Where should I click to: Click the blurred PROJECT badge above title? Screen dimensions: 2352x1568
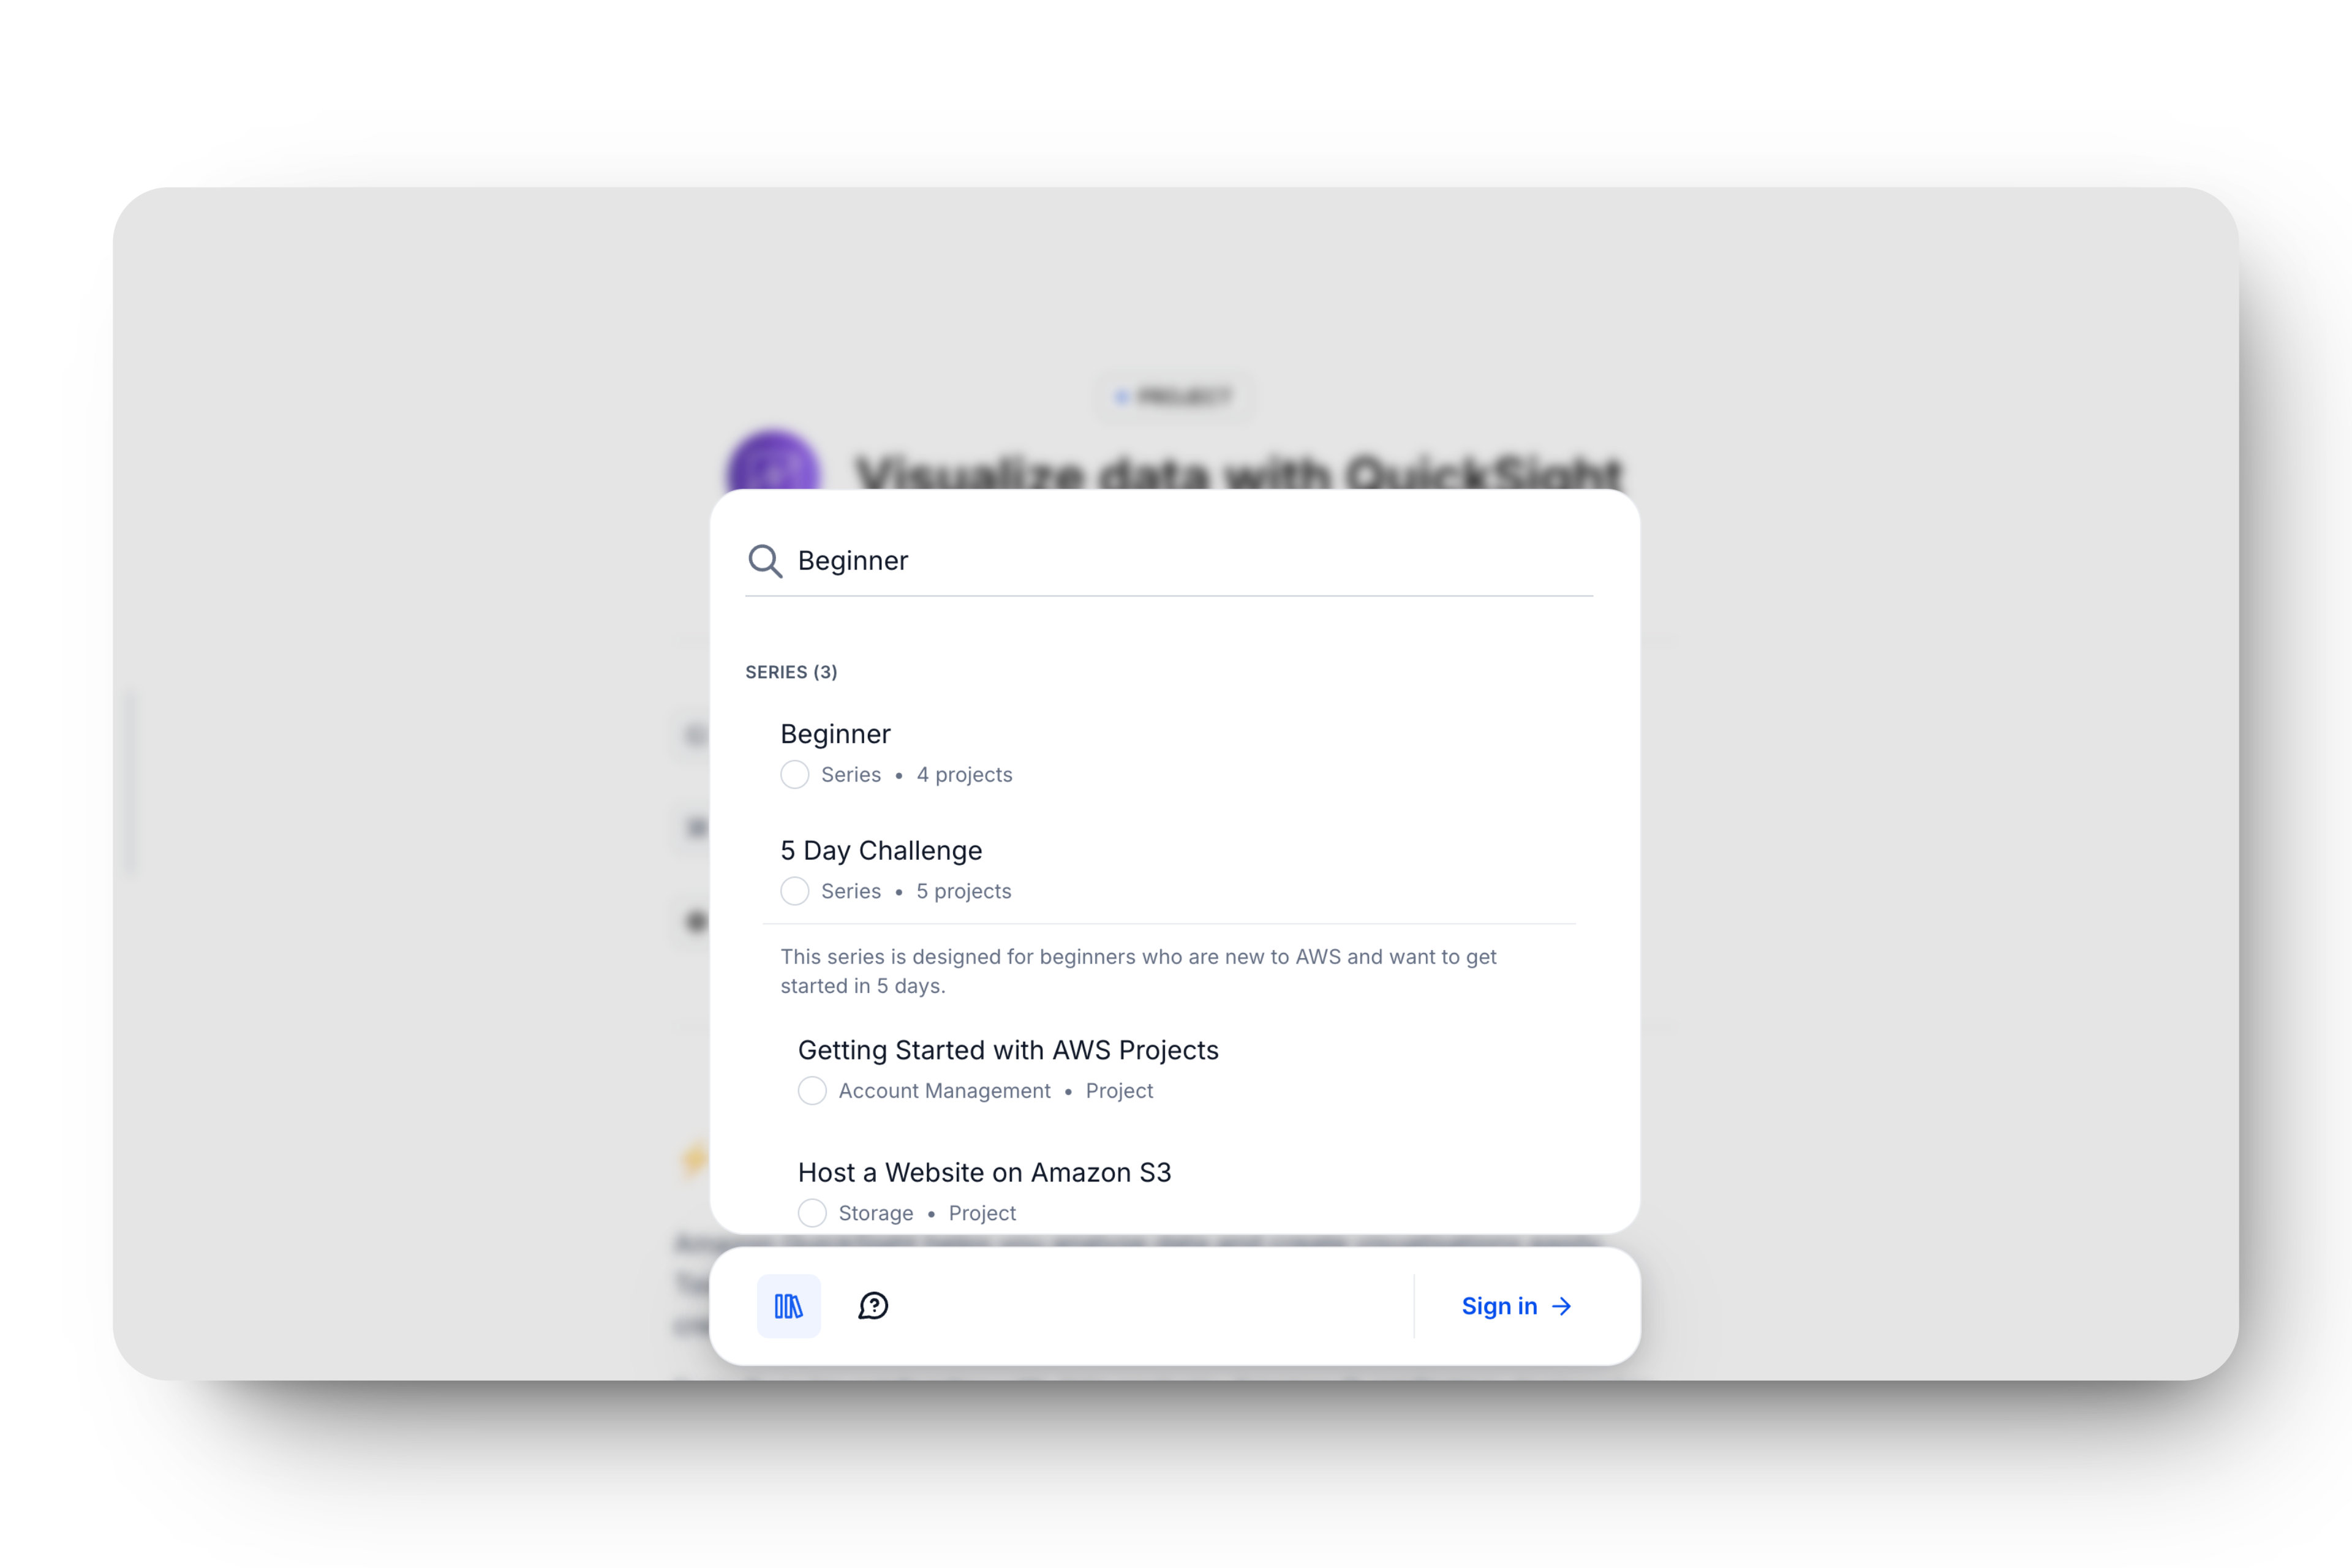pyautogui.click(x=1174, y=397)
